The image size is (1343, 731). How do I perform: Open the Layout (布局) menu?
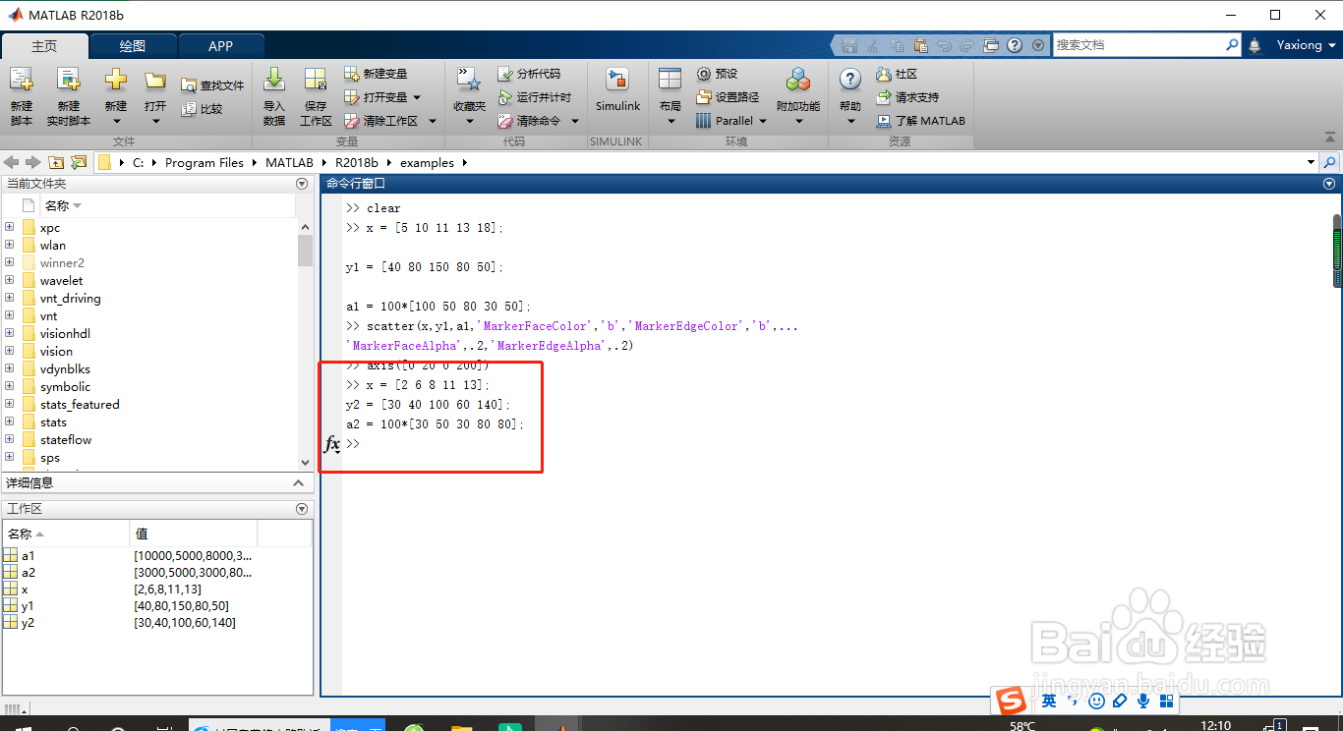(x=671, y=96)
